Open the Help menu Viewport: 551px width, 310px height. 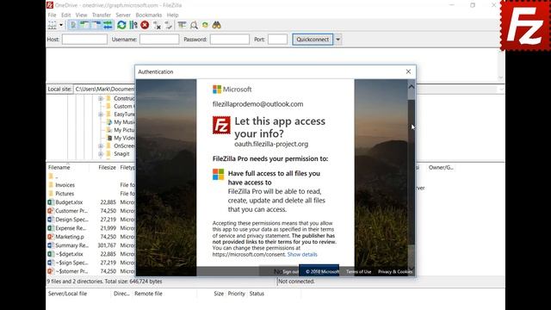(x=172, y=15)
